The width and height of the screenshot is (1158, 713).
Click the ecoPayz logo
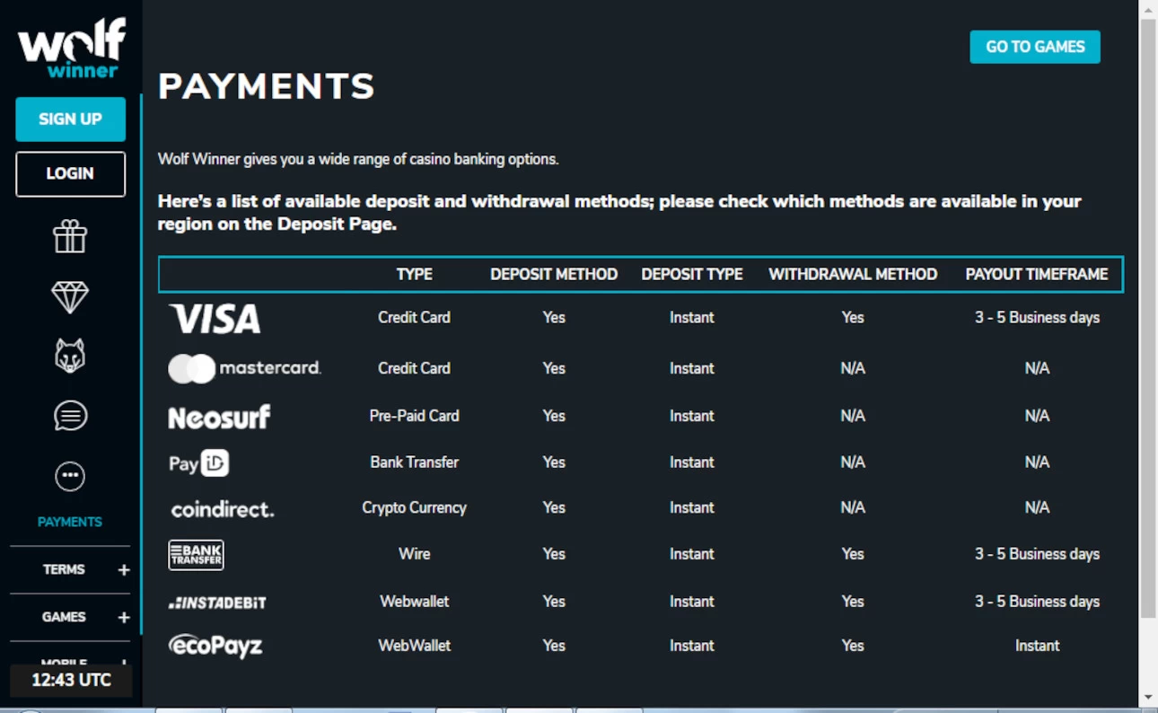[x=215, y=646]
